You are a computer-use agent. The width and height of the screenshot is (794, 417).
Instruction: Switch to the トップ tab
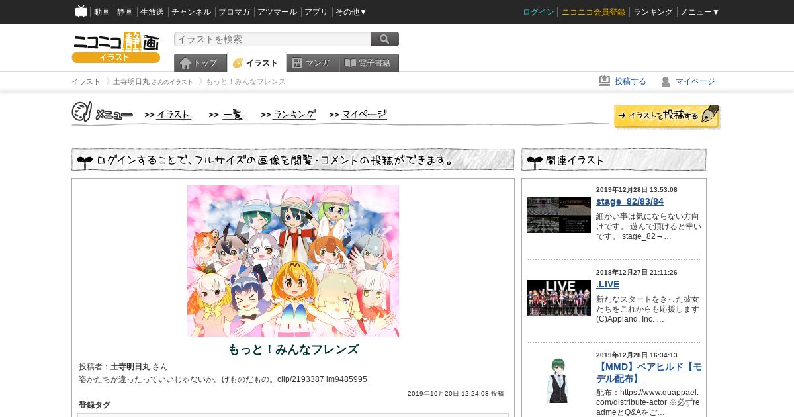pos(200,63)
